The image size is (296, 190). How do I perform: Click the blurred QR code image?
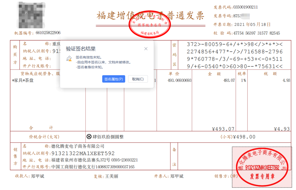point(31,15)
